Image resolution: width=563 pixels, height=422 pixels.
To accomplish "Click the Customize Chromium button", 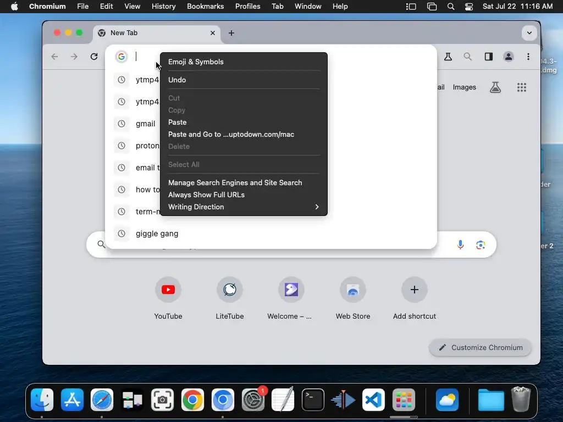I will [481, 347].
